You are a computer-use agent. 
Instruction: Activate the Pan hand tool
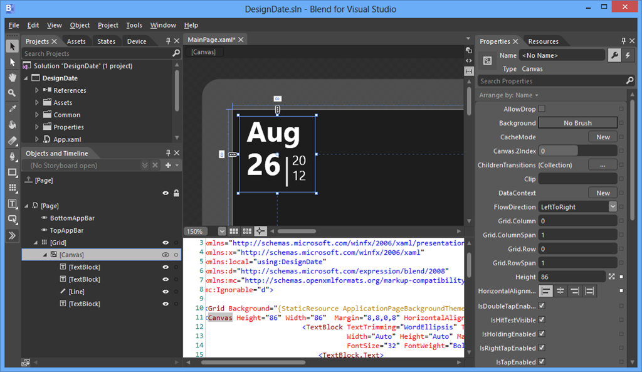pos(13,77)
